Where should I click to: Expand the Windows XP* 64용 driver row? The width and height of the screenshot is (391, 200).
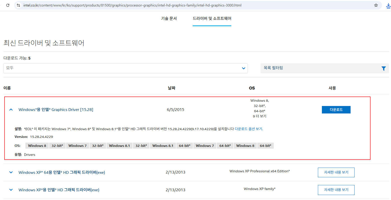pos(11,172)
